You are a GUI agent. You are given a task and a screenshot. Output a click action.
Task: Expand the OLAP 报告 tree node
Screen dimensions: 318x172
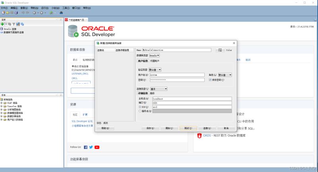pyautogui.click(x=2, y=103)
